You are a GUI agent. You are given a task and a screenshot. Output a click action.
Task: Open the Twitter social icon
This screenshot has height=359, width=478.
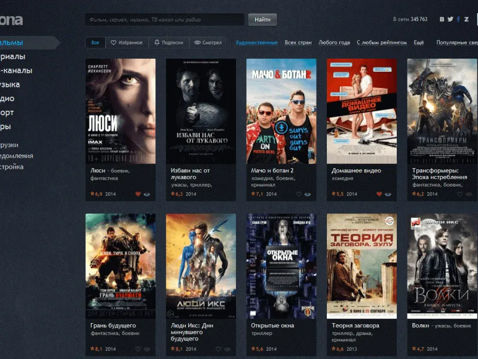coord(450,19)
